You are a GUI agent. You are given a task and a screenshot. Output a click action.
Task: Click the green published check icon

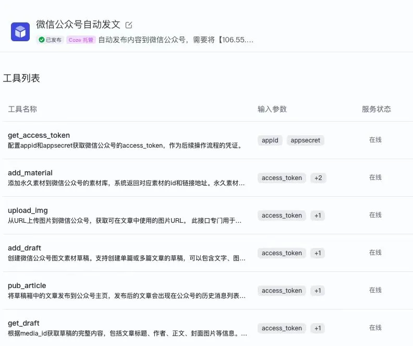41,40
